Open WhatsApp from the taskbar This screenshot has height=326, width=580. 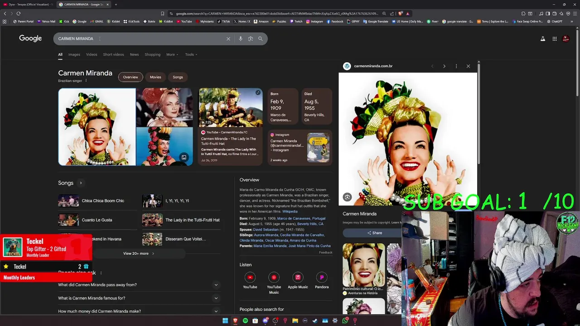click(x=345, y=321)
